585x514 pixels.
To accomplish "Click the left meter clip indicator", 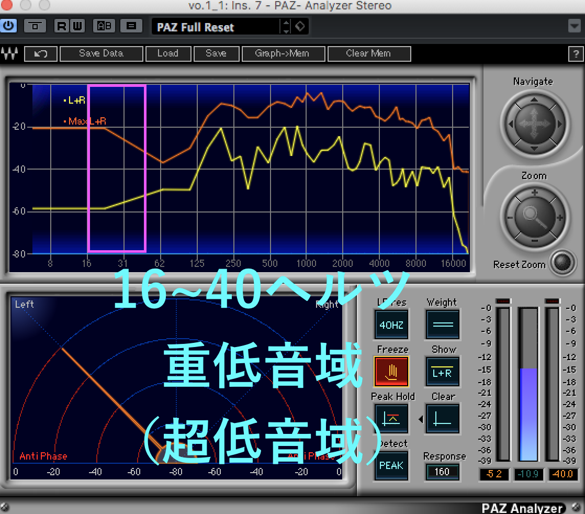I will [502, 301].
